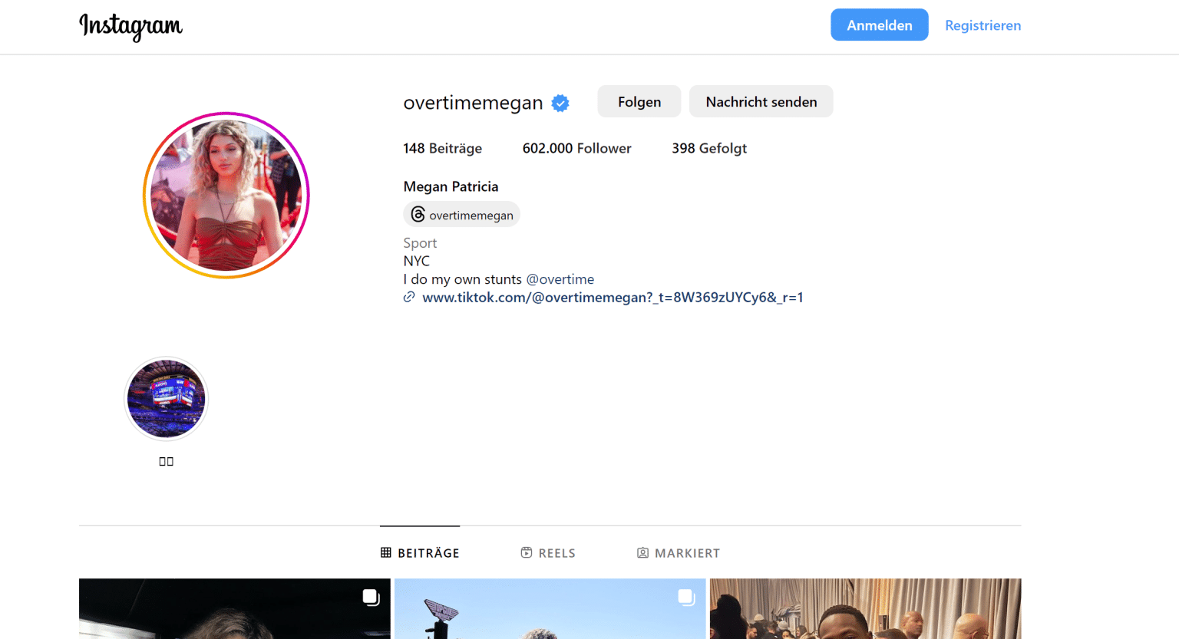Click the Registrieren link

click(982, 25)
